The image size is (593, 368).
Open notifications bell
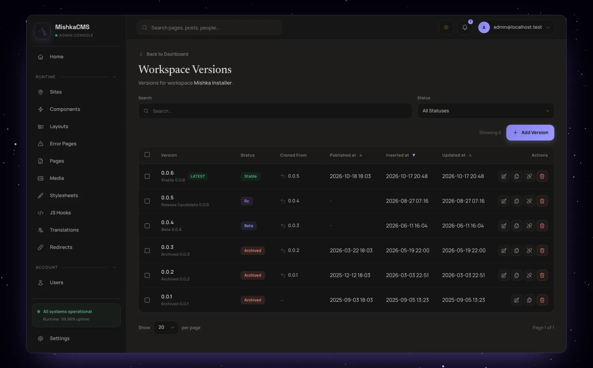tap(465, 27)
